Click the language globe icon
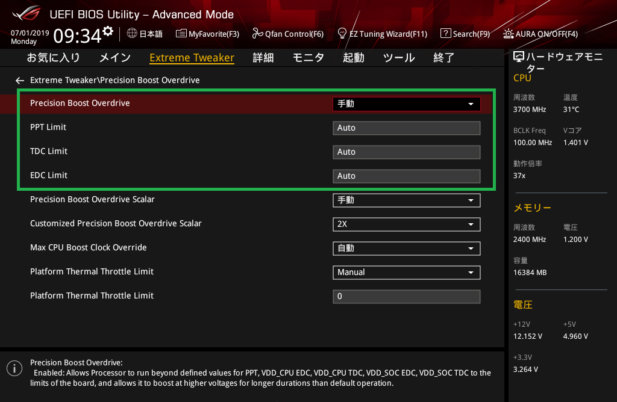This screenshot has height=402, width=617. click(x=132, y=34)
